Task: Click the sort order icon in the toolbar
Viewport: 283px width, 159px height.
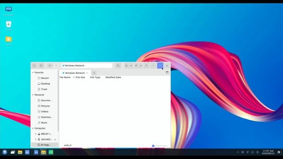Action: (137, 66)
